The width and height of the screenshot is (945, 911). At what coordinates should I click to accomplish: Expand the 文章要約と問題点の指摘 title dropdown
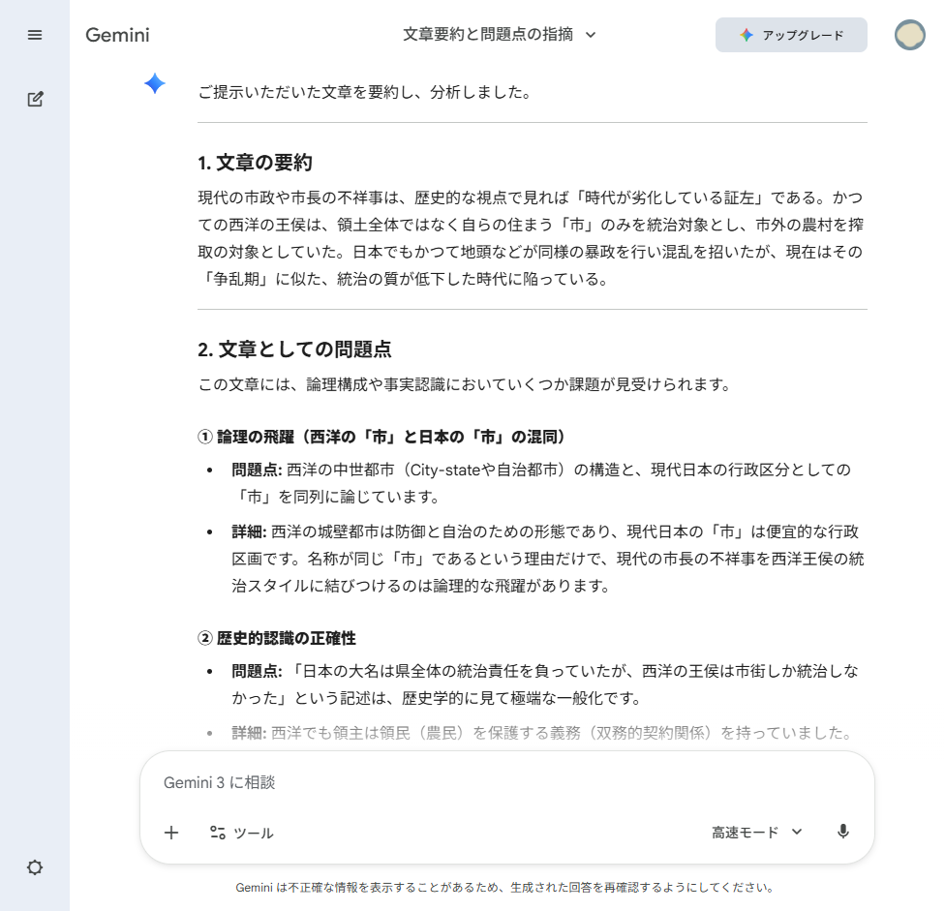pyautogui.click(x=500, y=35)
